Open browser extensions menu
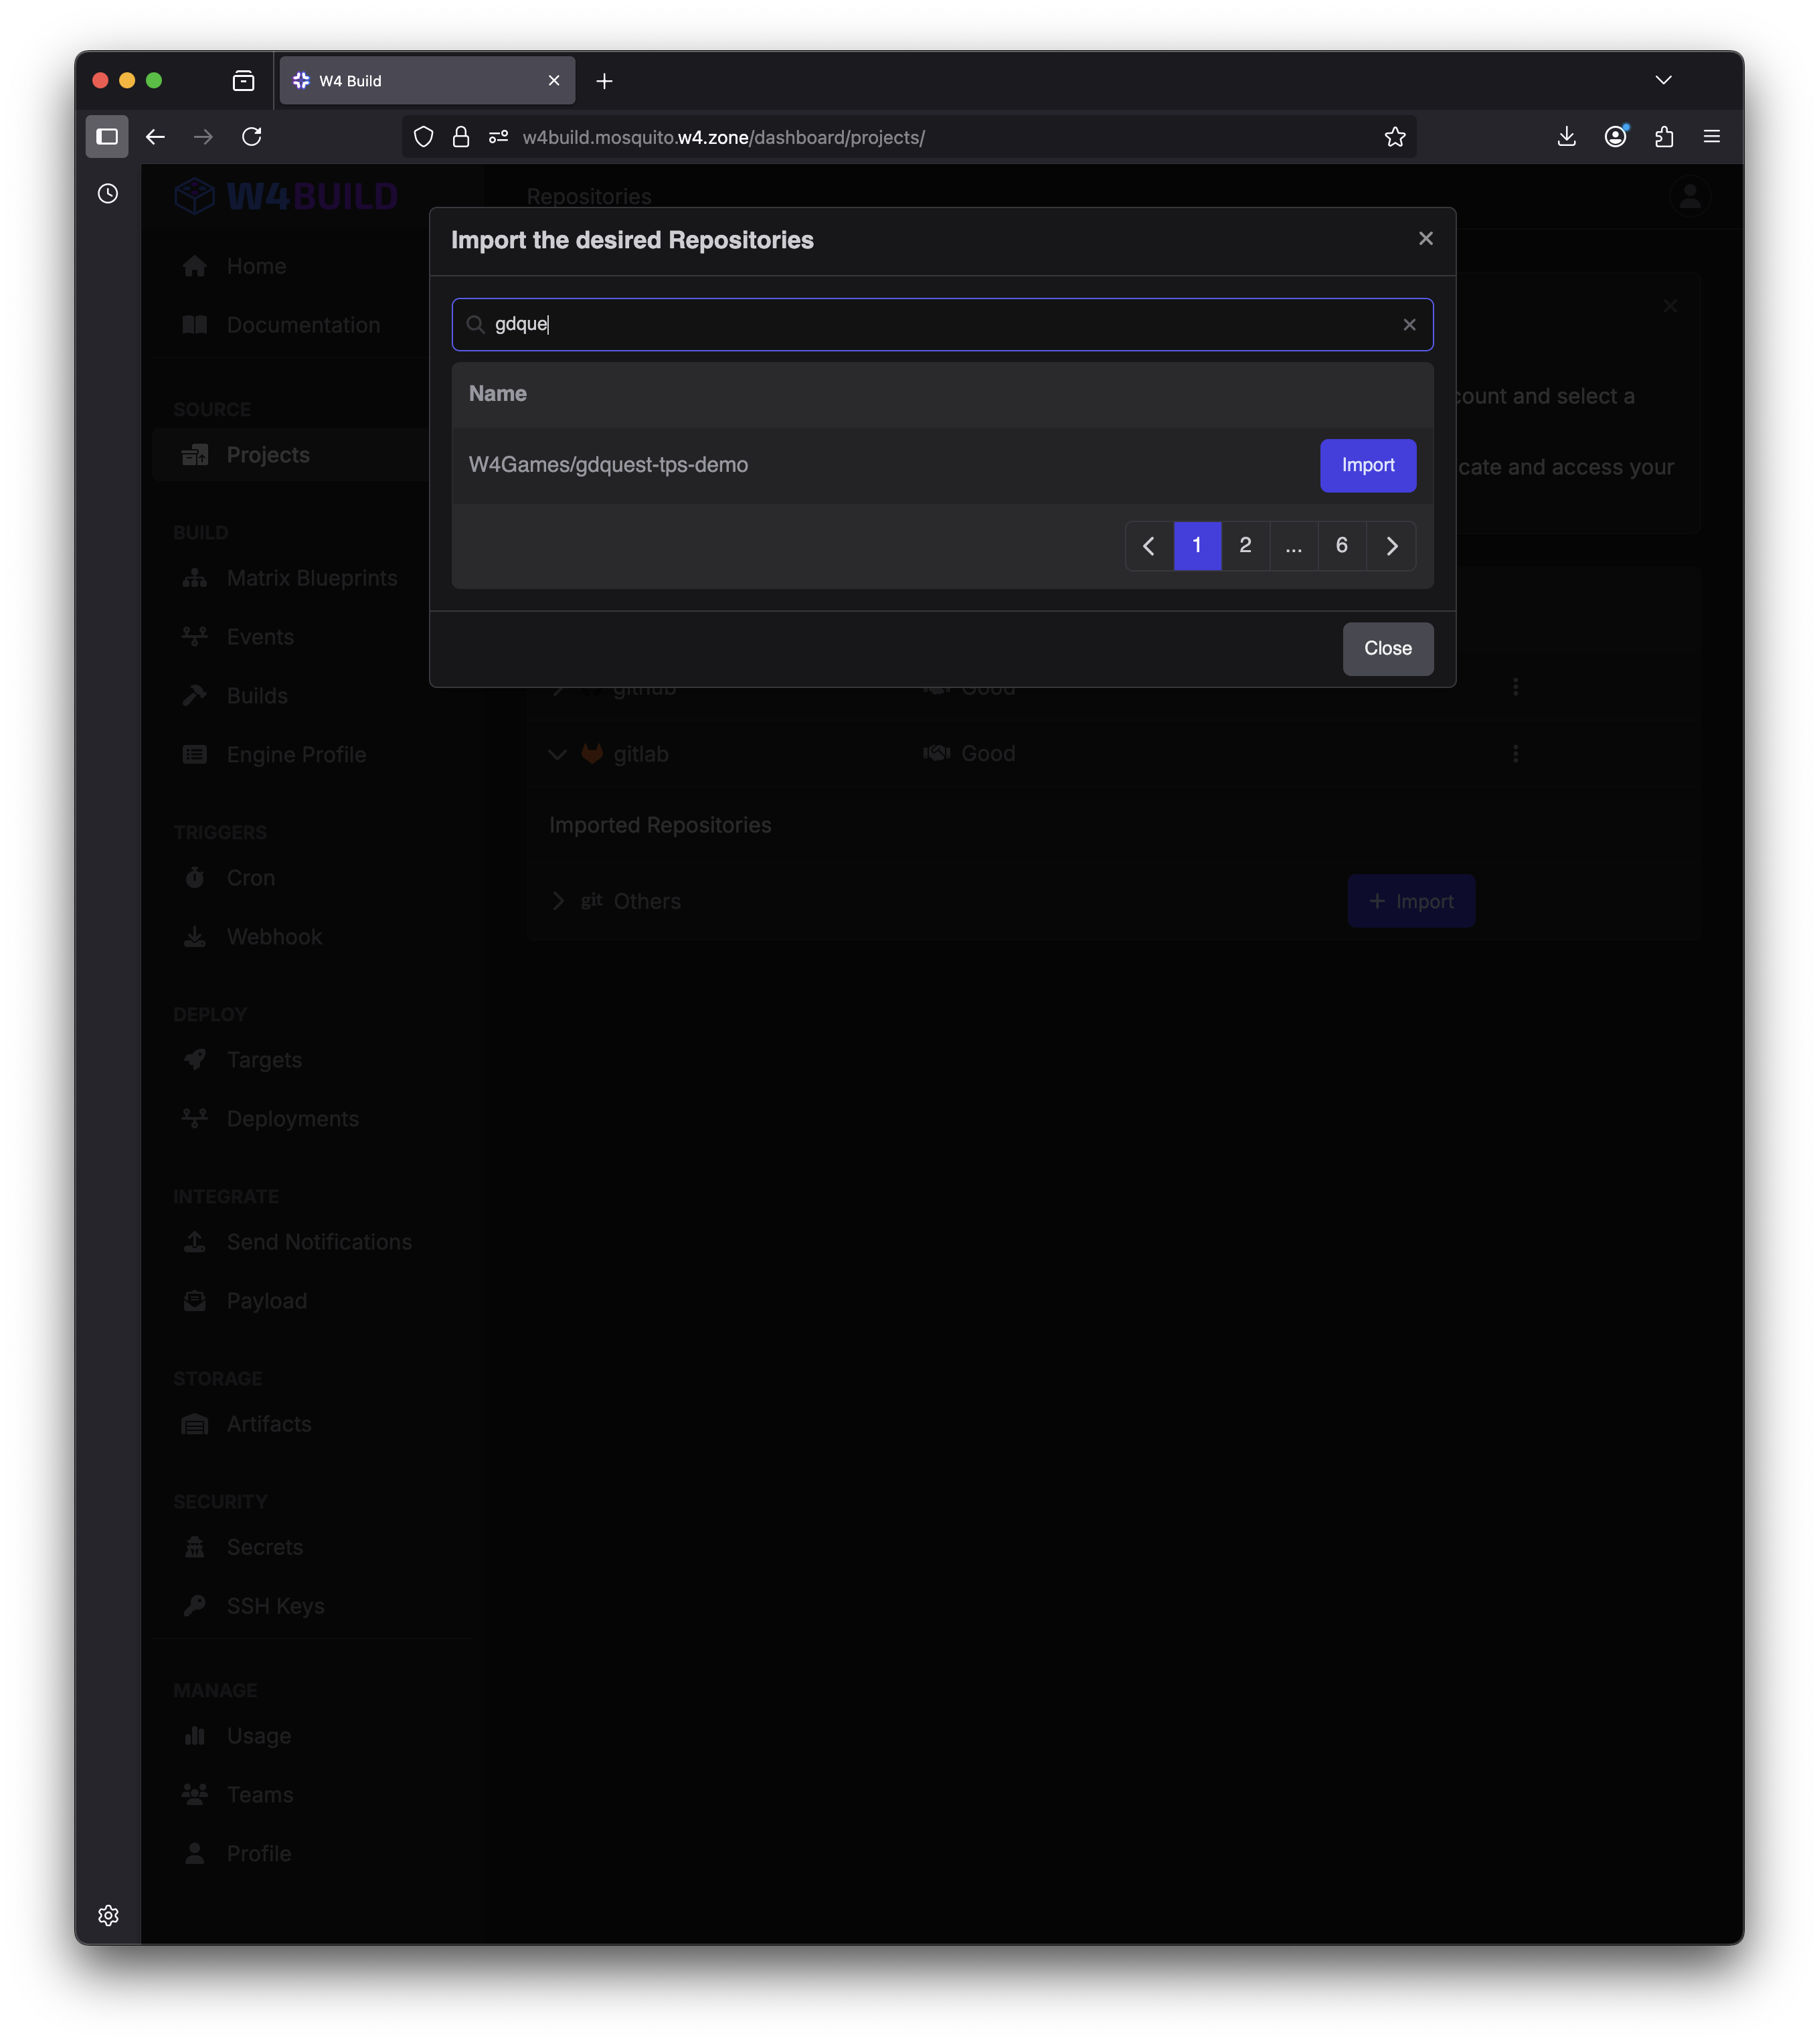Image resolution: width=1819 pixels, height=2044 pixels. pyautogui.click(x=1663, y=137)
